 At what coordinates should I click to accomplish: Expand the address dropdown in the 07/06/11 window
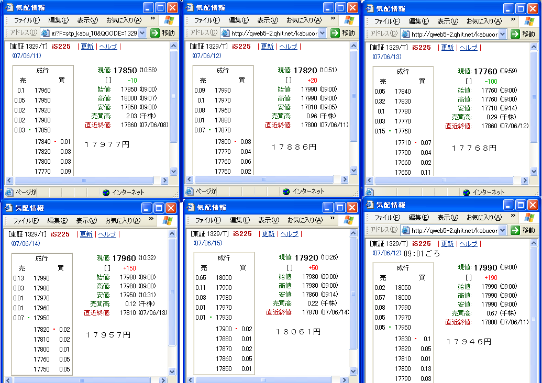pos(142,33)
